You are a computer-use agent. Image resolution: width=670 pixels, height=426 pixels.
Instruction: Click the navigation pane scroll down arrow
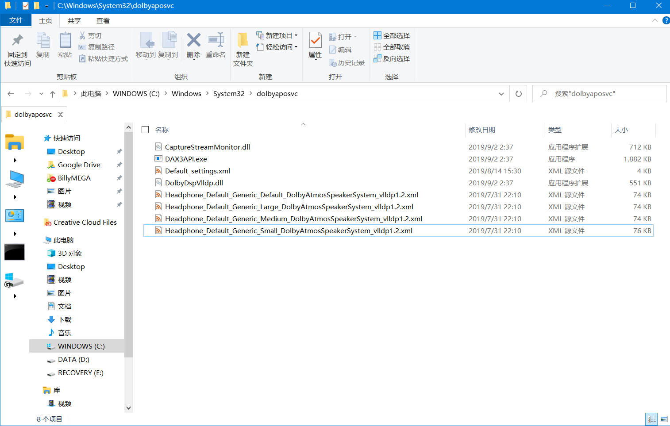[129, 408]
